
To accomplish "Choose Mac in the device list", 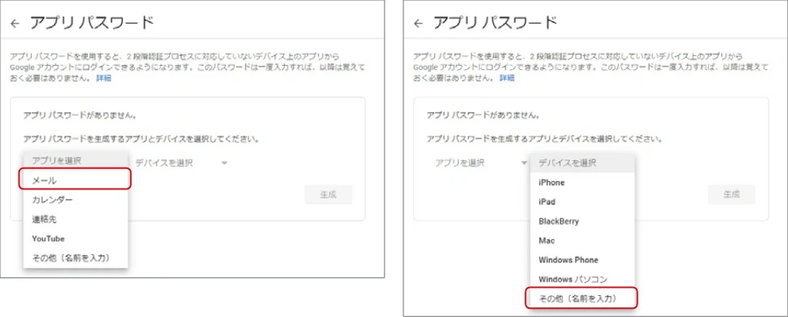I will click(582, 241).
